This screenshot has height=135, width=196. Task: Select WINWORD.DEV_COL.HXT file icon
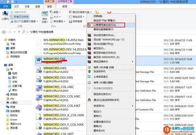pos(39,107)
